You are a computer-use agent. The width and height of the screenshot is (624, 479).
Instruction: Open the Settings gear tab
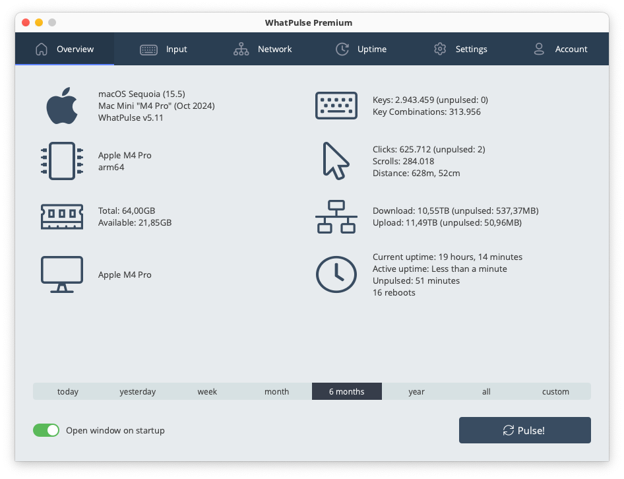click(460, 49)
